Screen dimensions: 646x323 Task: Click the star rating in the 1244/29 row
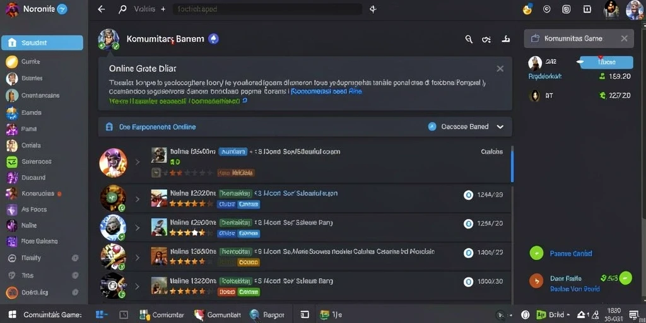pyautogui.click(x=192, y=204)
